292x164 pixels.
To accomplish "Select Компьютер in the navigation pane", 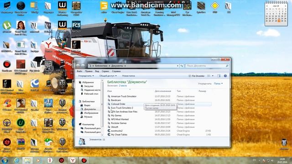I will [x=88, y=124].
